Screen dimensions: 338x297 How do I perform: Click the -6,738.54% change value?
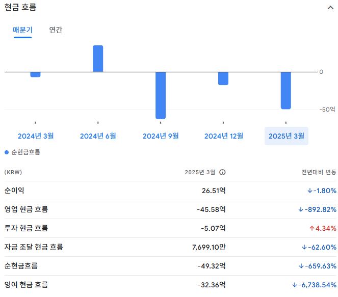click(314, 285)
